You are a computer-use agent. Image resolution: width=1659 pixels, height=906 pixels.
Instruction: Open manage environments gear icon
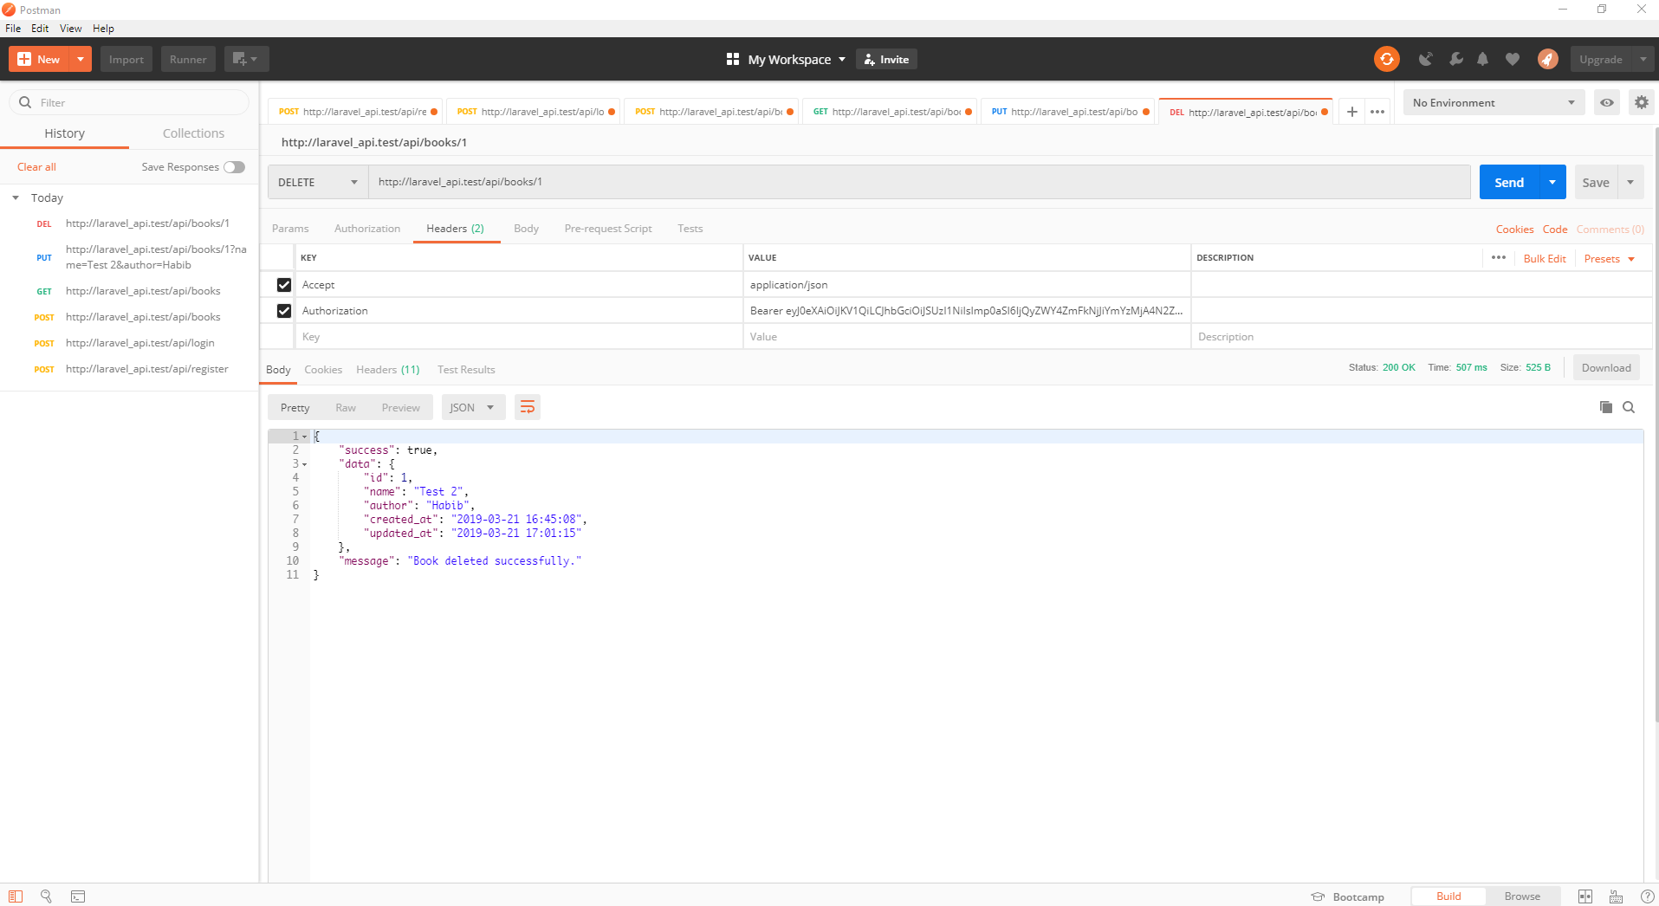pyautogui.click(x=1641, y=102)
